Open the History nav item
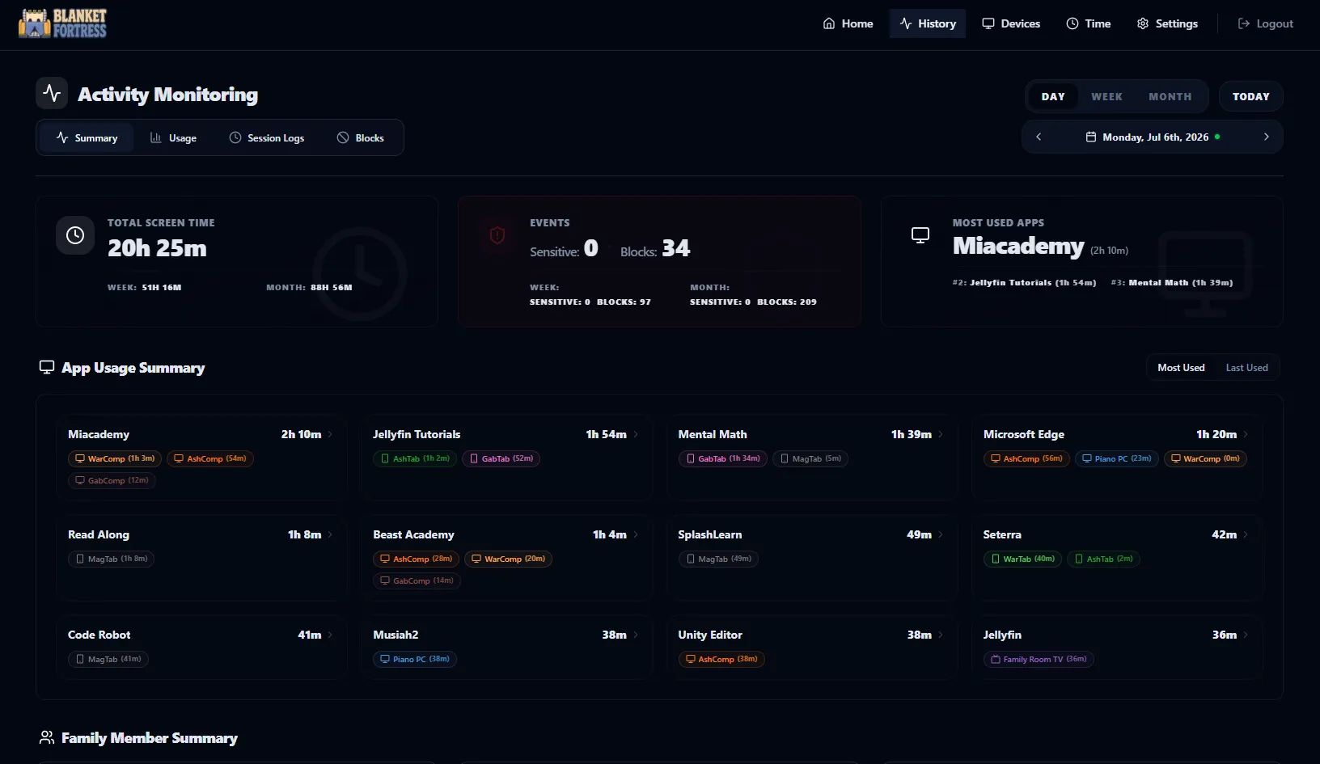Screen dimensions: 1320x764 click(x=928, y=23)
